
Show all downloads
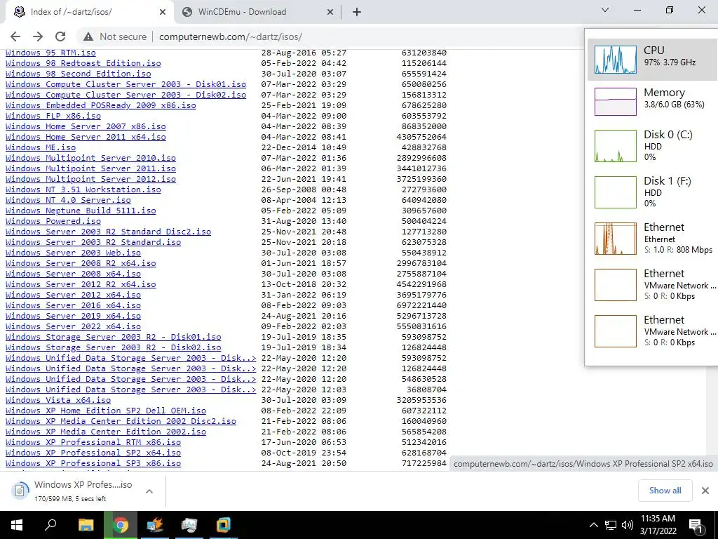(x=665, y=491)
